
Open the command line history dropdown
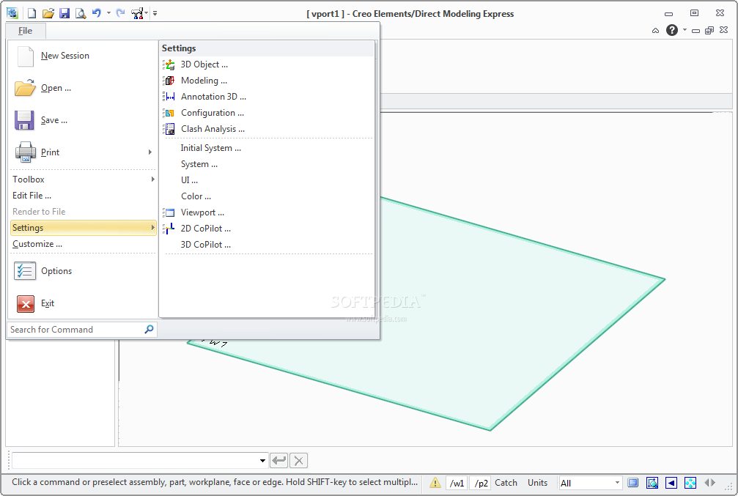[262, 461]
